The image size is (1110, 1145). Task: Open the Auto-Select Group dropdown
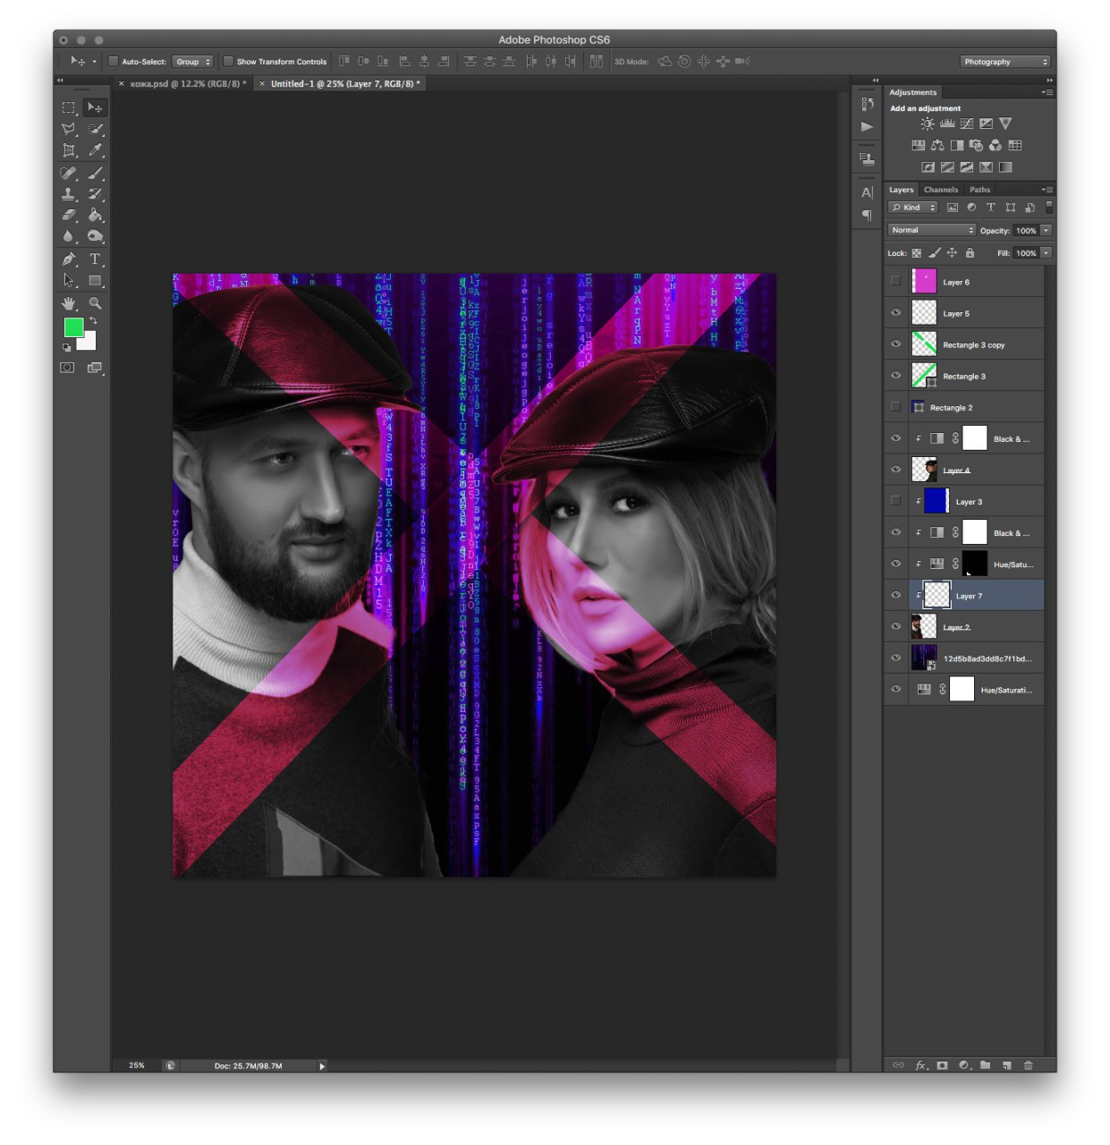pos(192,62)
